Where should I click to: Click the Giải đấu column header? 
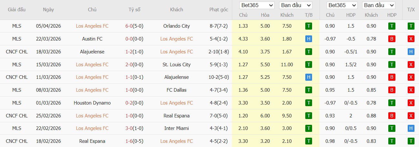[x=16, y=10]
